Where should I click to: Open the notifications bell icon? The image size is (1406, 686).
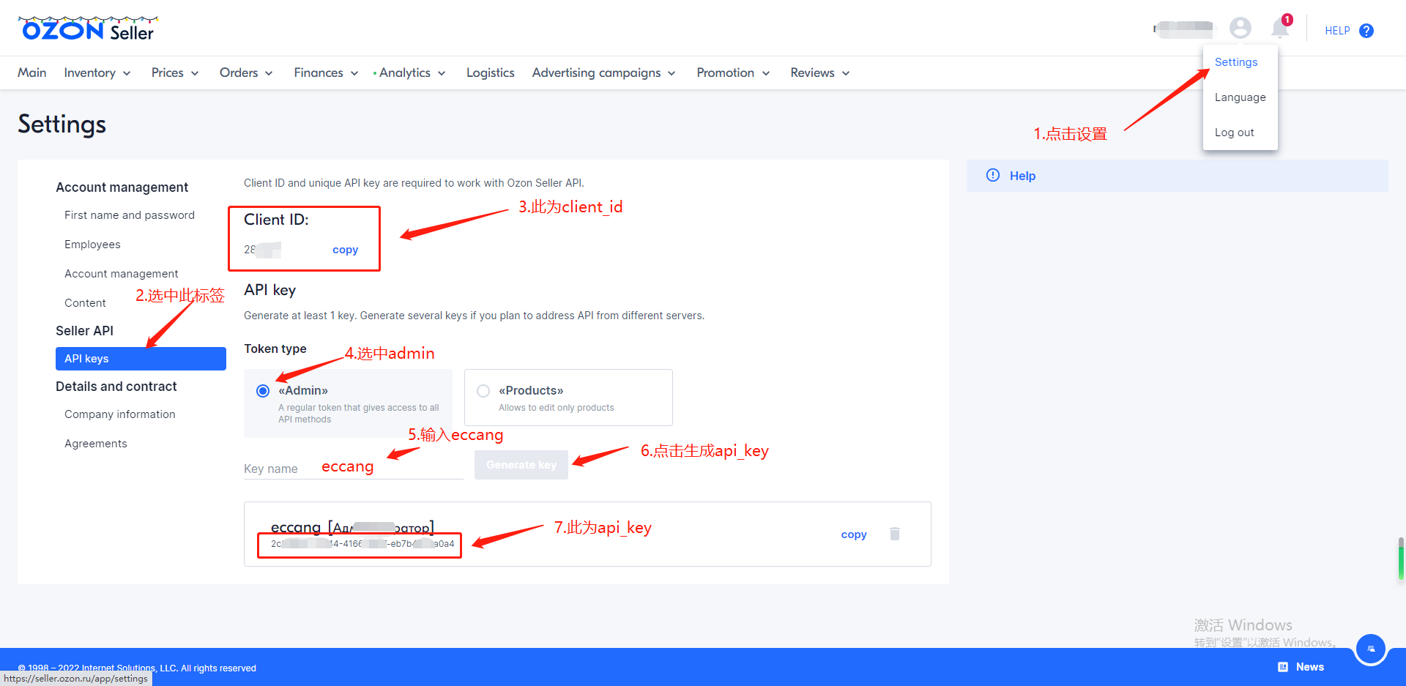1280,28
